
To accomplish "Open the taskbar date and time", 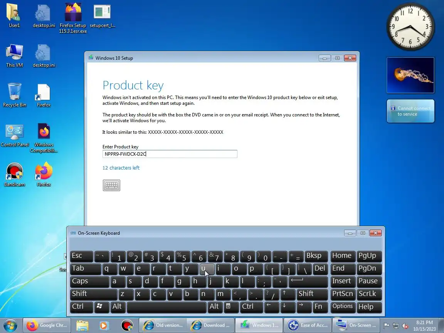I will tap(424, 326).
